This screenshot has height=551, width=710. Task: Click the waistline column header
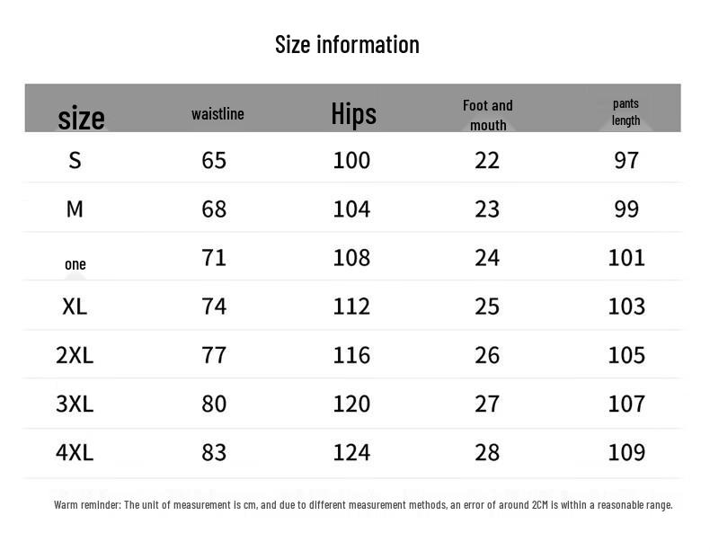[x=217, y=114]
